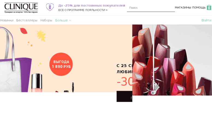Click the Войти login link
This screenshot has height=115, width=212.
[206, 20]
